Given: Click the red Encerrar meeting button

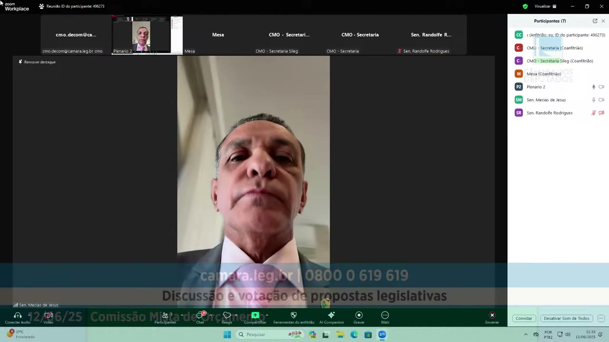Looking at the screenshot, I should pos(492,317).
